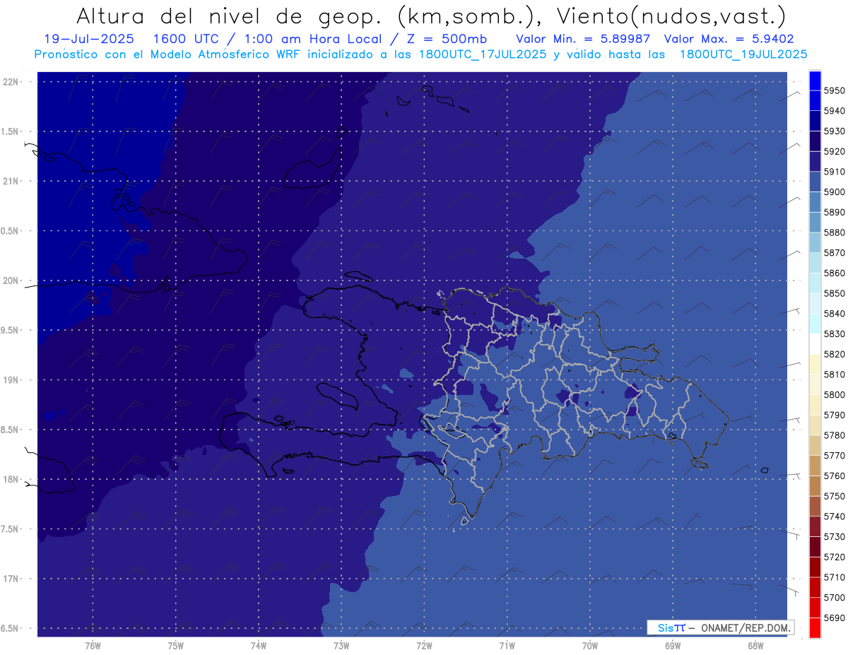Click the '17N' latitude label
The image size is (848, 655).
10,579
